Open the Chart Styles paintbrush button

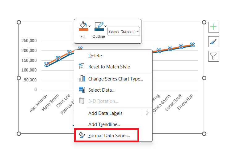point(213,41)
